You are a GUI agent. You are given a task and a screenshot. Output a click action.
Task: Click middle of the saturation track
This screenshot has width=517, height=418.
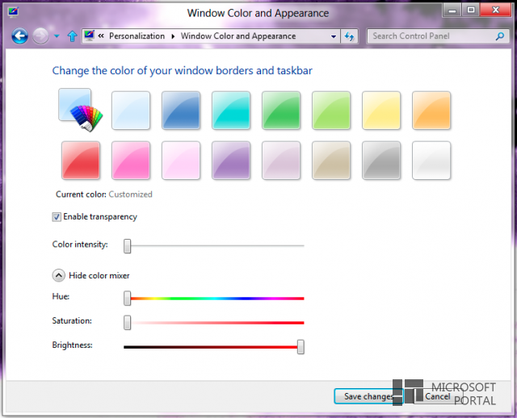coord(216,323)
